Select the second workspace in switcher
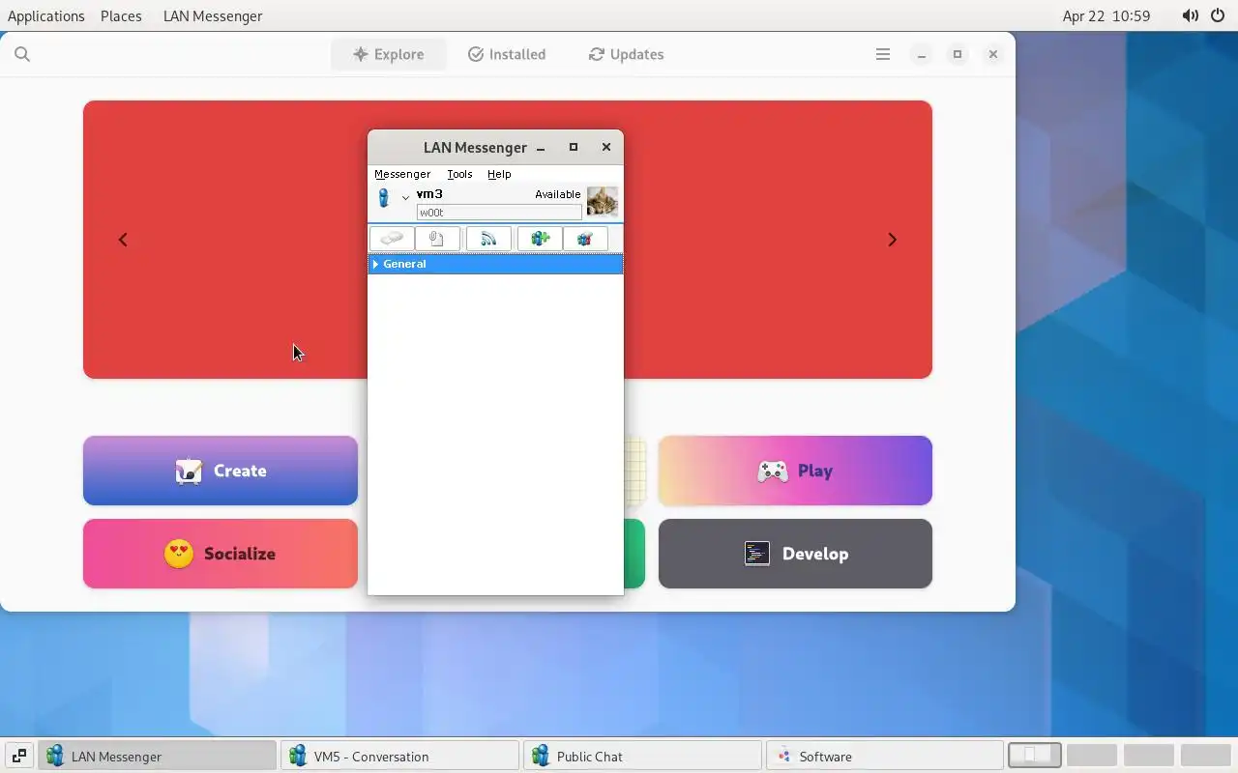Viewport: 1238px width, 773px height. tap(1091, 756)
